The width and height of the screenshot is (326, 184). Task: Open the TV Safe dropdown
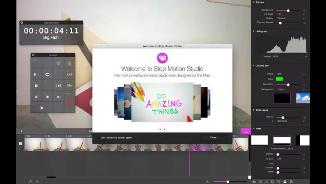pos(291,159)
